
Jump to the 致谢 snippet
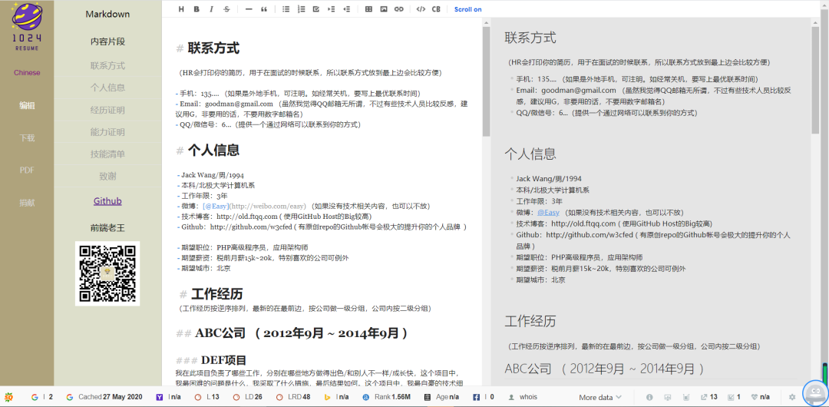pos(107,177)
